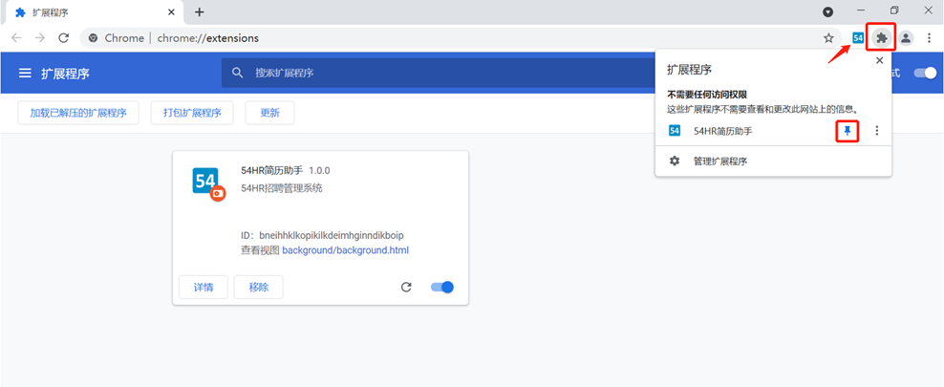Screen dimensions: 944x387
Task: Click the version text 1.0.0
Action: pyautogui.click(x=320, y=170)
